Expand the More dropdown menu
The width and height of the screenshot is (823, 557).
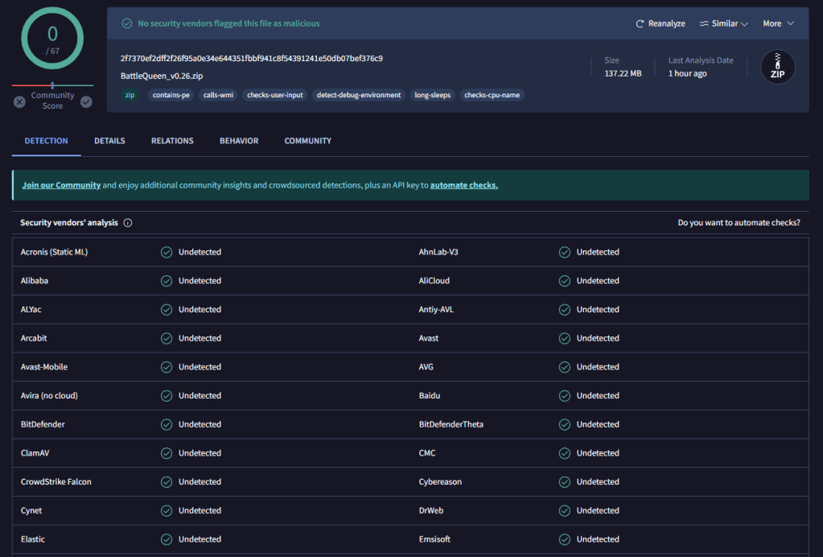778,24
